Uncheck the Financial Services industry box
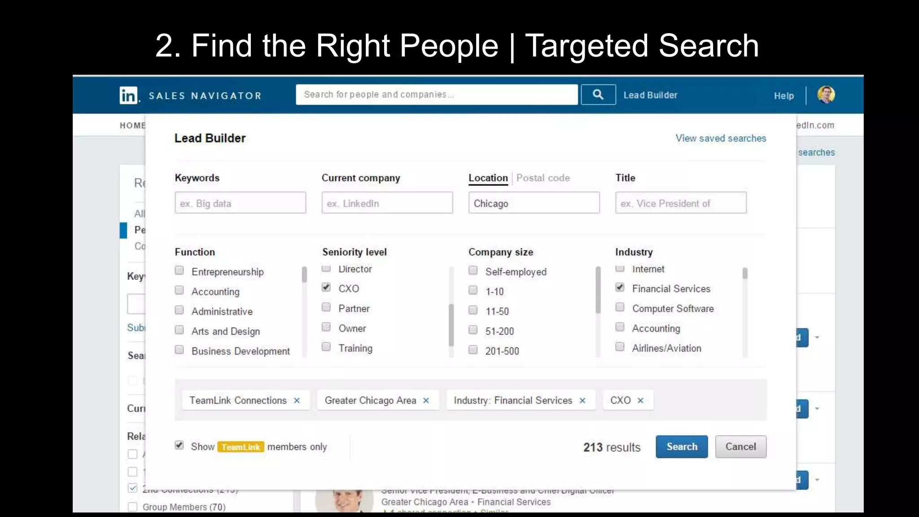 pyautogui.click(x=620, y=287)
